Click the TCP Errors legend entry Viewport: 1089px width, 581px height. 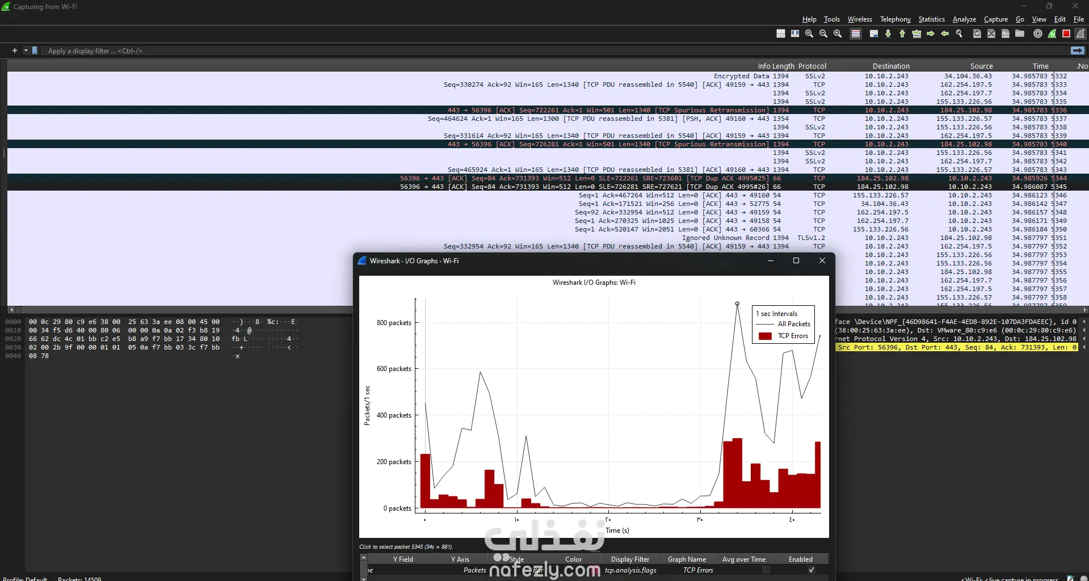tap(784, 336)
